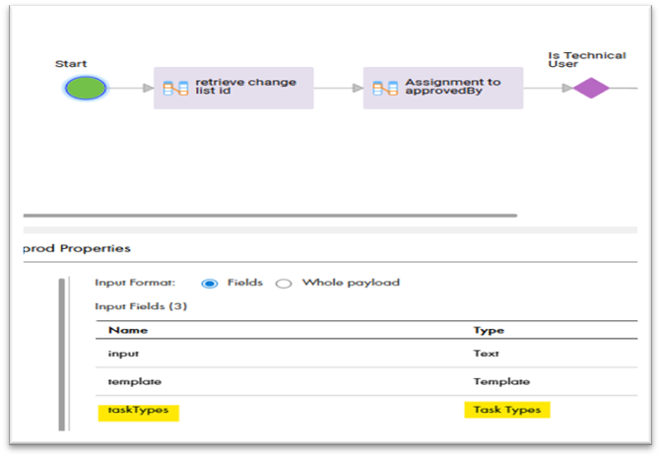Image resolution: width=661 pixels, height=457 pixels.
Task: Select the 'Template' type cell
Action: tap(501, 381)
